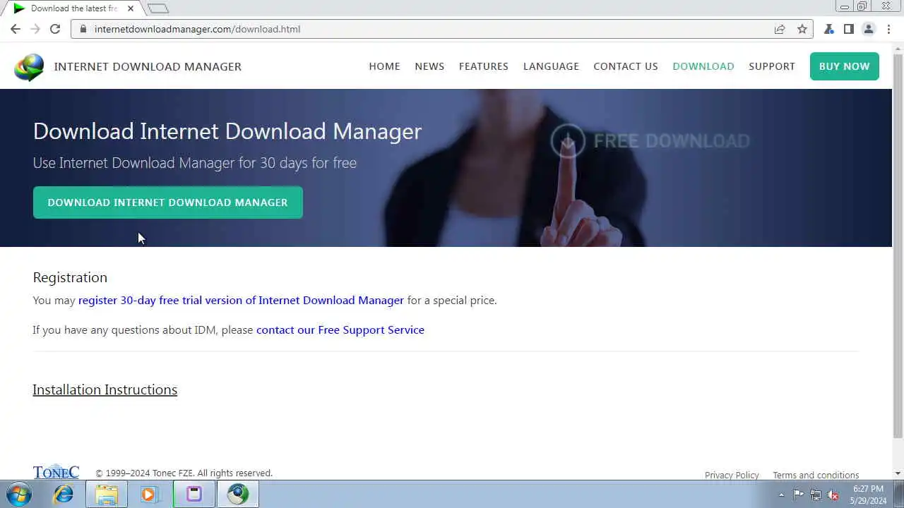Open CONTACT US menu item

[626, 66]
